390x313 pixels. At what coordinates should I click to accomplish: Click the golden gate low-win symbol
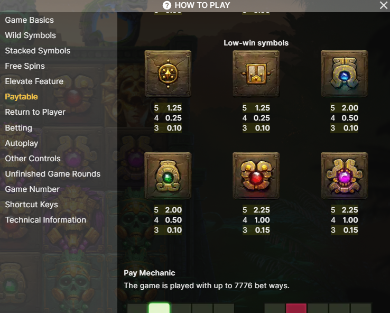tap(256, 73)
